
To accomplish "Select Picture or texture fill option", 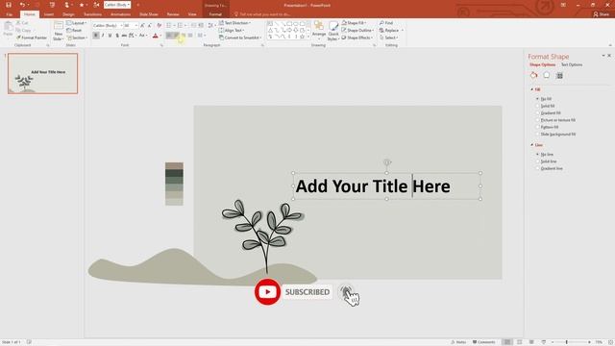I will click(538, 120).
